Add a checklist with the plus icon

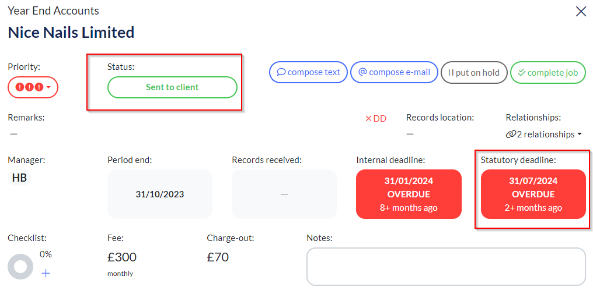[46, 273]
